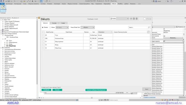This screenshot has height=105, width=186.
Task: Select 03 - Общий вид in Project Browser
Action: [x=11, y=46]
